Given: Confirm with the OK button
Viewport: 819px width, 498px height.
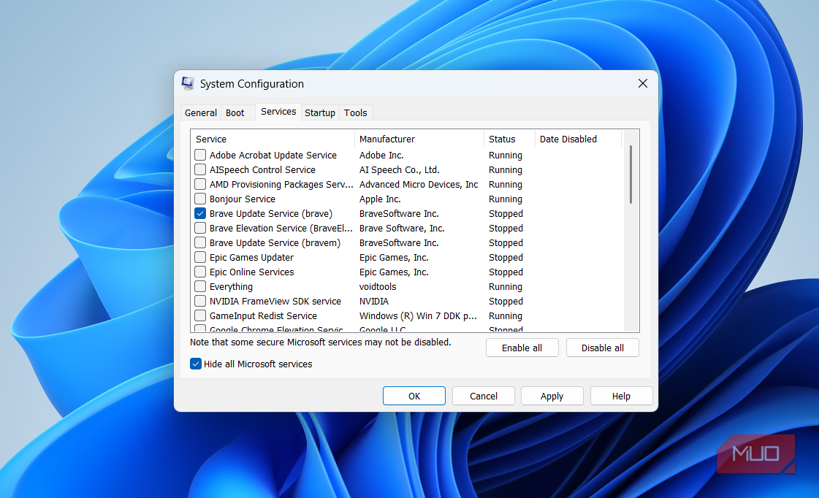Looking at the screenshot, I should click(414, 397).
